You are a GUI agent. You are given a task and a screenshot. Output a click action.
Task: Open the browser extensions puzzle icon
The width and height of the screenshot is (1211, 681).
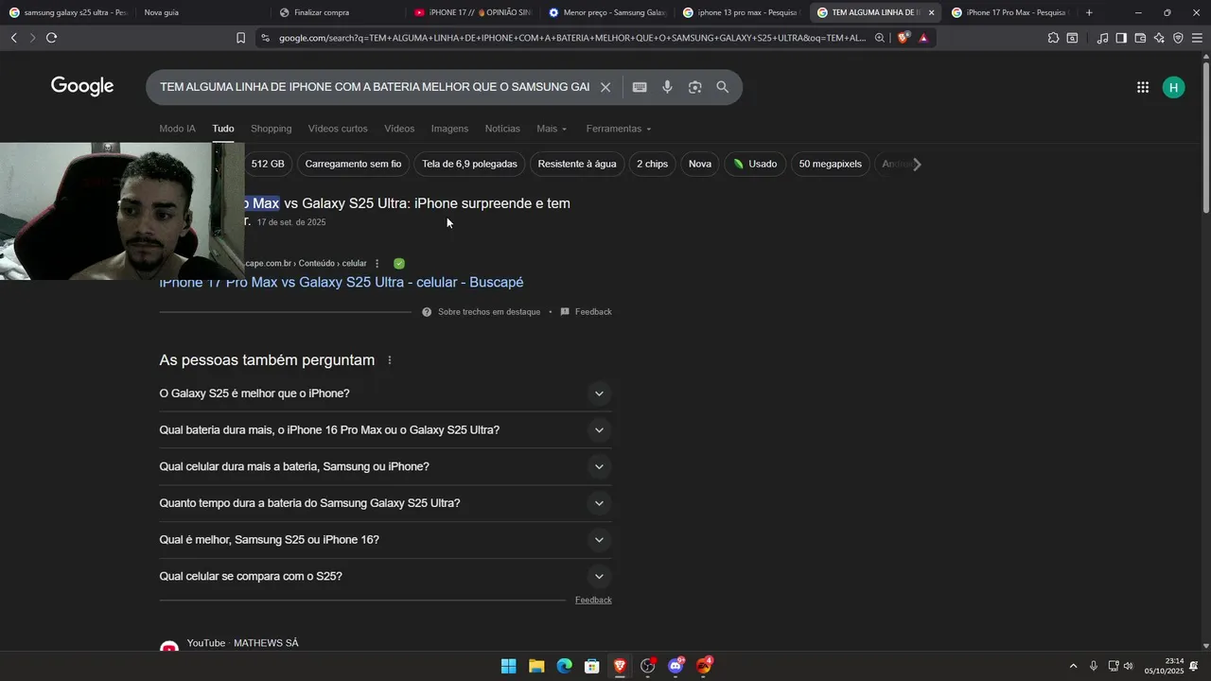pyautogui.click(x=1053, y=38)
